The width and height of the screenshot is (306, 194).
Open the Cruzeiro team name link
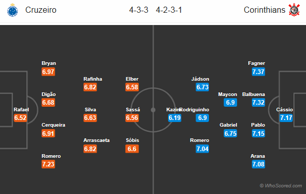41,10
